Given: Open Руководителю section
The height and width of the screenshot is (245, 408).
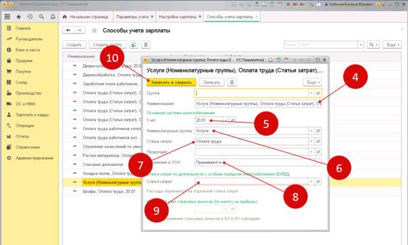Looking at the screenshot, I should (x=29, y=39).
